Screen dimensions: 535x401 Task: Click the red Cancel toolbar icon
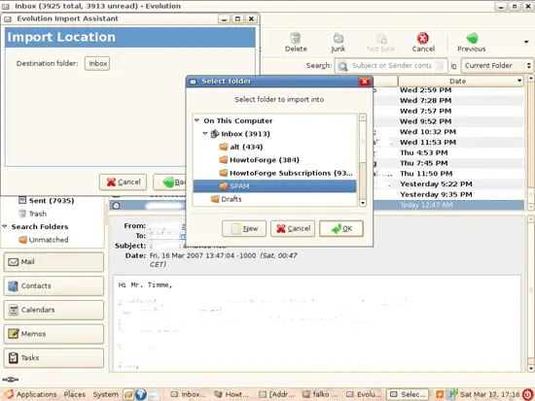[423, 38]
